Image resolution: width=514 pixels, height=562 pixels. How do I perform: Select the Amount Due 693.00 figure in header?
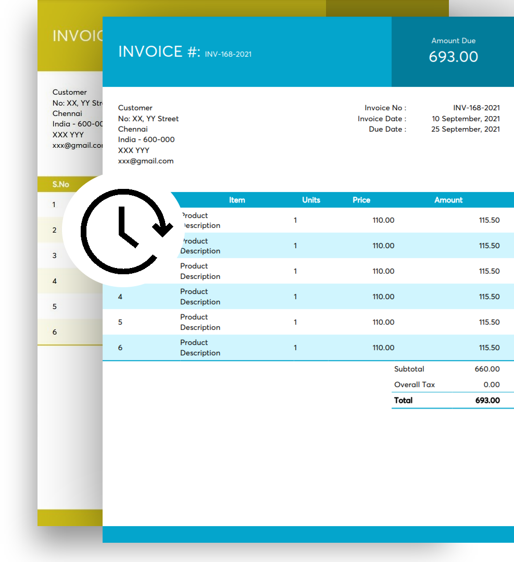click(x=453, y=57)
